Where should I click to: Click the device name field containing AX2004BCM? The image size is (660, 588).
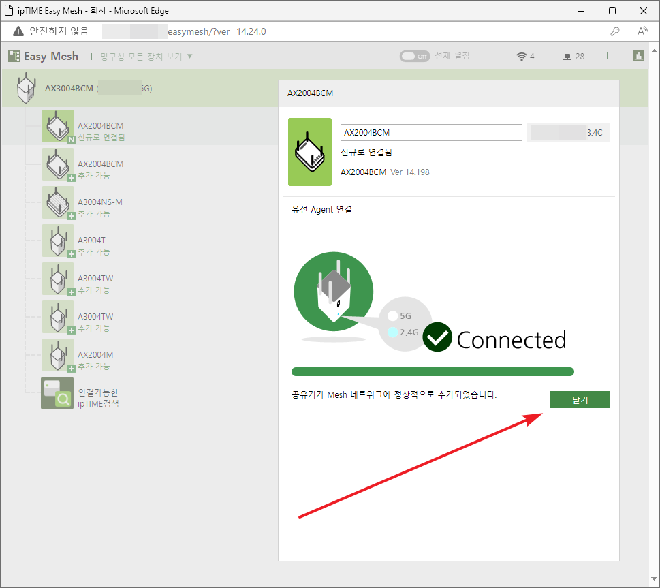[x=431, y=133]
